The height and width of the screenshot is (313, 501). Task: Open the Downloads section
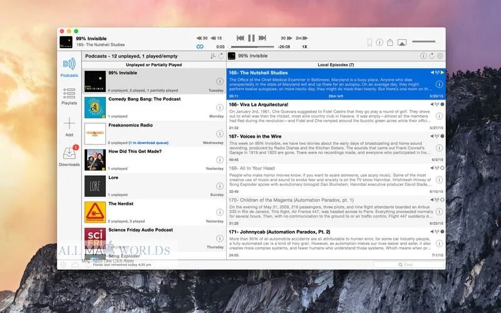[x=69, y=156]
